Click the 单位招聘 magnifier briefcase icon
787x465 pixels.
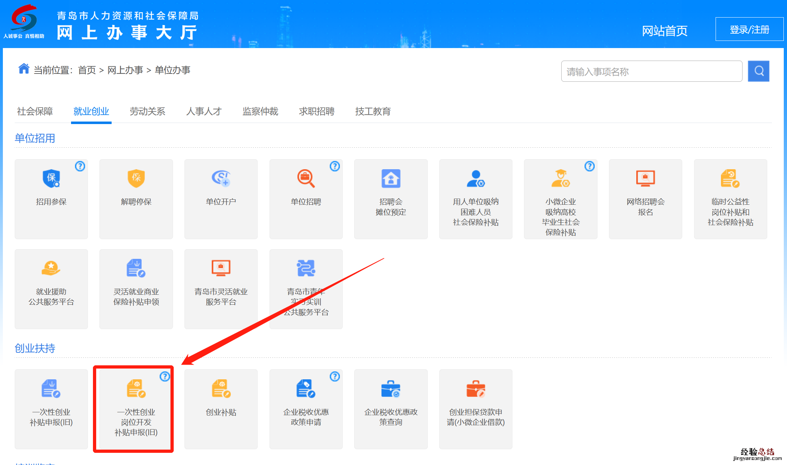click(306, 178)
